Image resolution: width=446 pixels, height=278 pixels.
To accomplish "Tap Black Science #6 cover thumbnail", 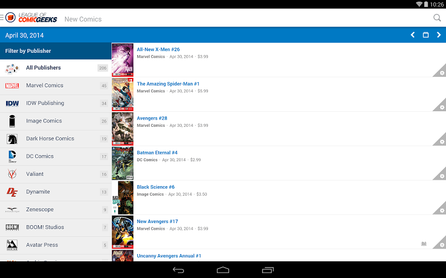I will click(123, 198).
